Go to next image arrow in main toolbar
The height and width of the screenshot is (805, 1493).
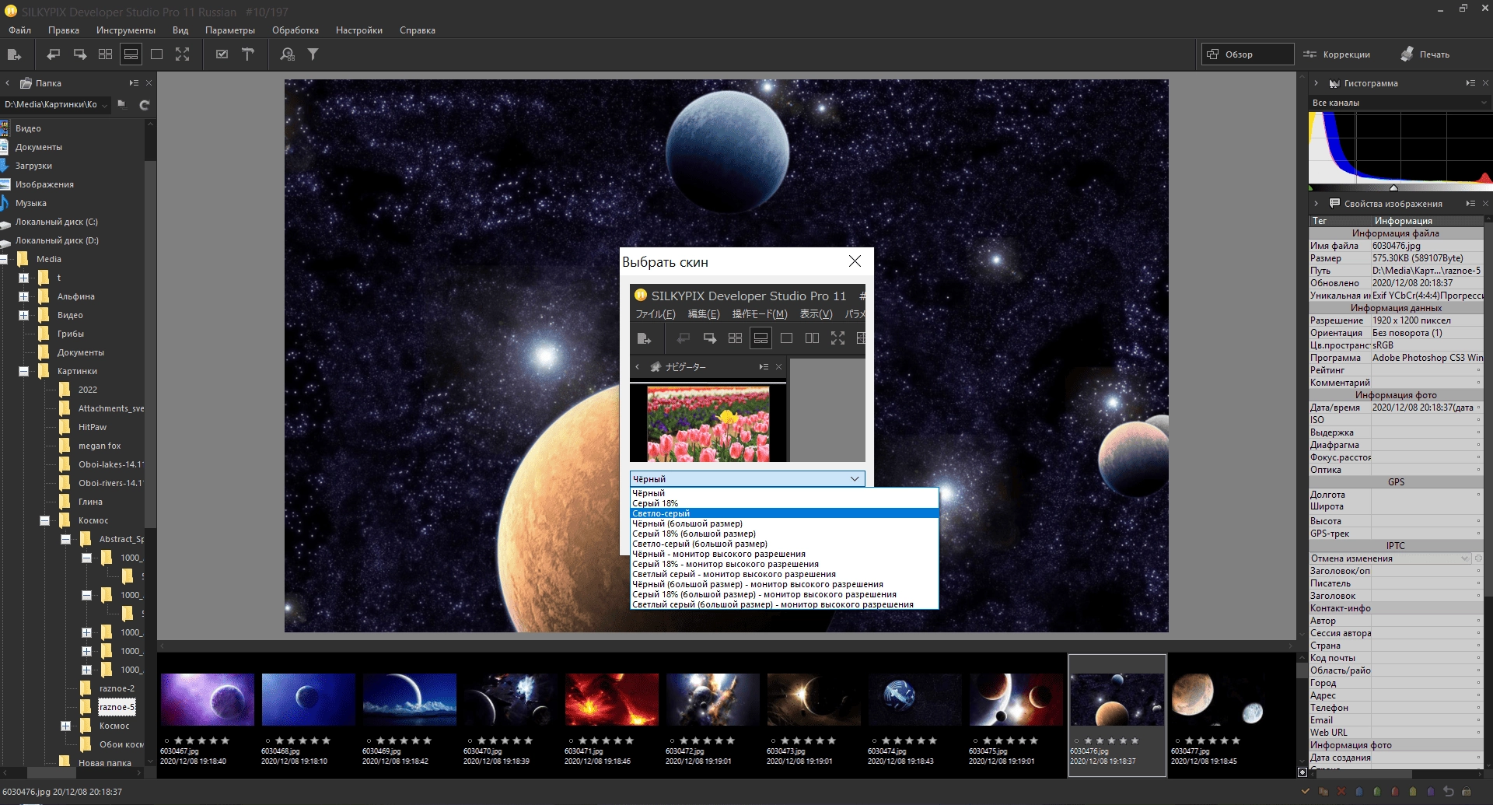pos(79,54)
